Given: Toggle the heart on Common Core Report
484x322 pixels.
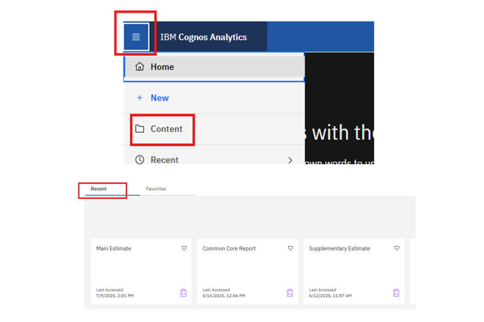Looking at the screenshot, I should pos(290,249).
